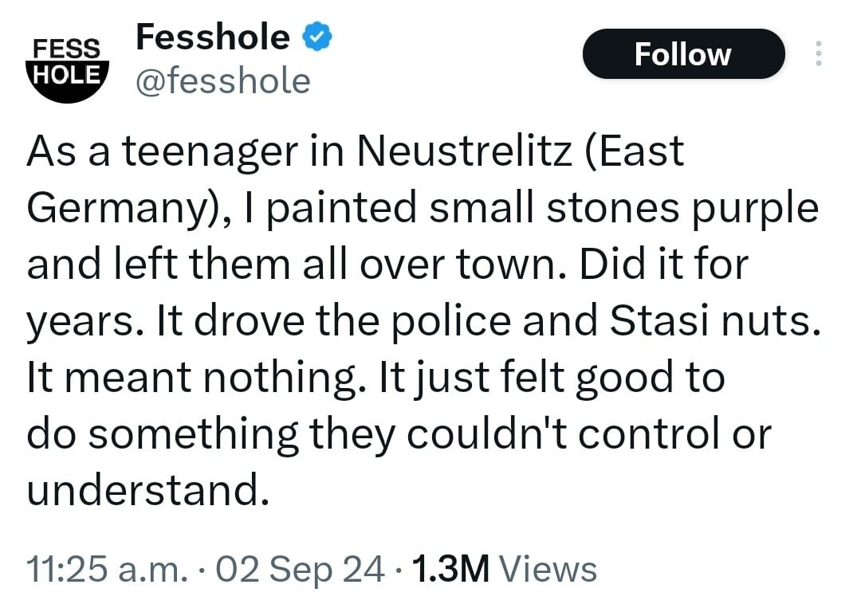Click the HOLE text in the avatar's black half
861x608 pixels.
click(x=66, y=73)
